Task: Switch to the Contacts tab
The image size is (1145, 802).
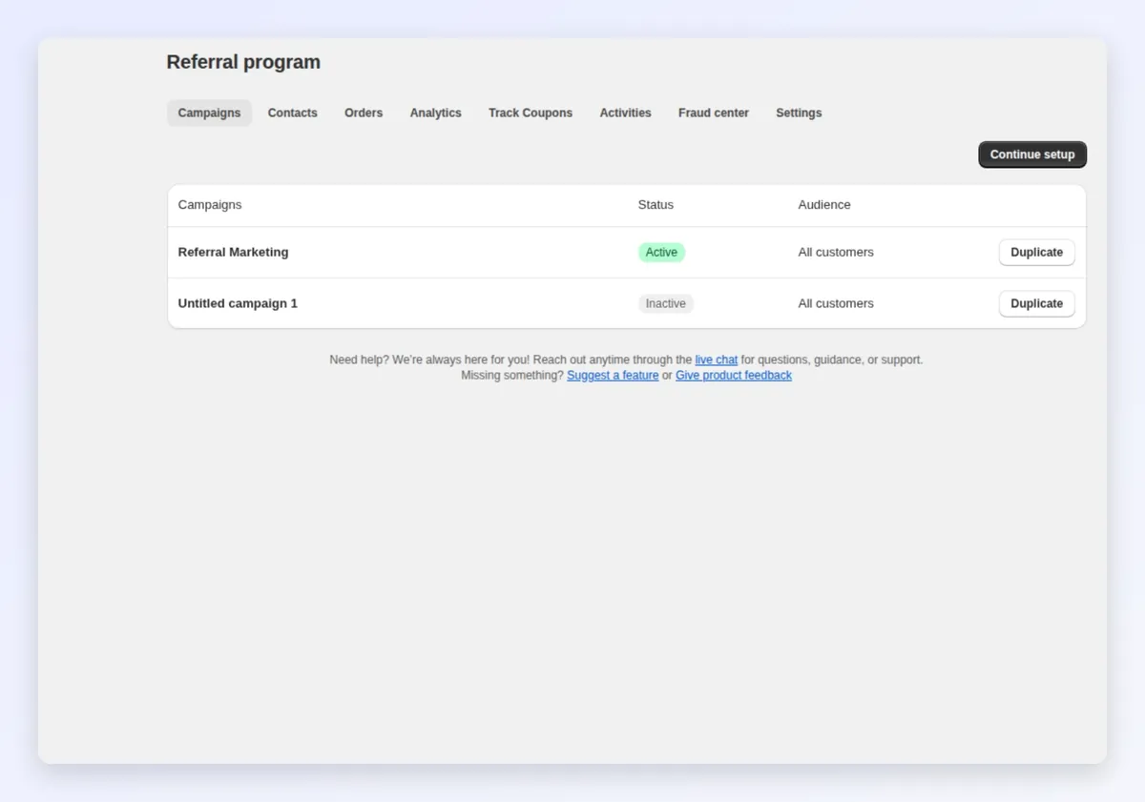Action: [x=292, y=113]
